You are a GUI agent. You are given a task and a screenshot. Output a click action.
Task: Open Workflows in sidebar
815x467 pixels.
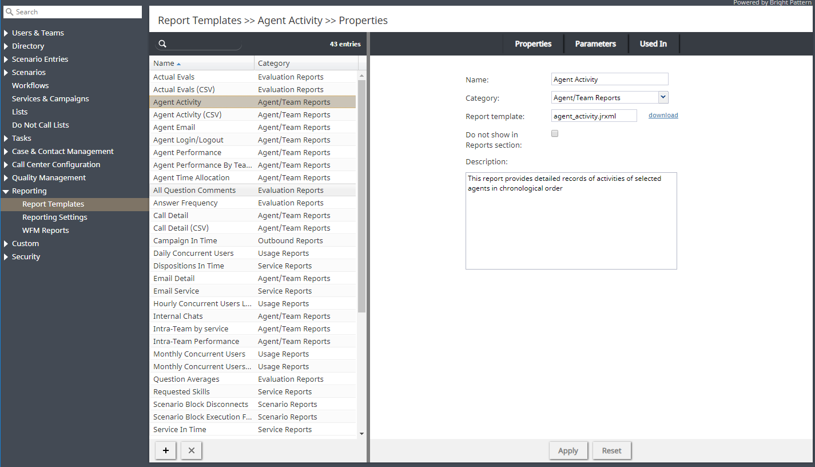(x=30, y=86)
